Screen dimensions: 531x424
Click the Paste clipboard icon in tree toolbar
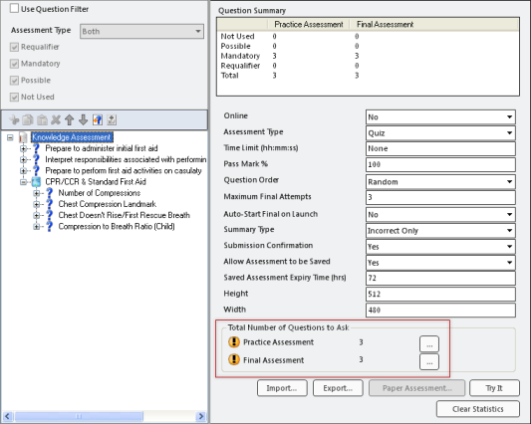click(42, 119)
